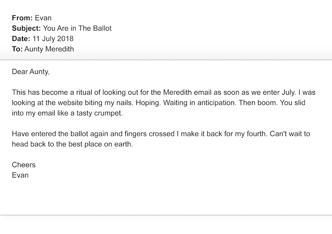Viewport: 332px width, 234px height.
Task: Click the 'Date:' label
Action: coord(21,39)
